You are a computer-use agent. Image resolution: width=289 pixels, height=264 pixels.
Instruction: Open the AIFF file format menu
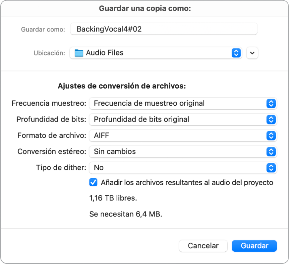click(x=179, y=135)
